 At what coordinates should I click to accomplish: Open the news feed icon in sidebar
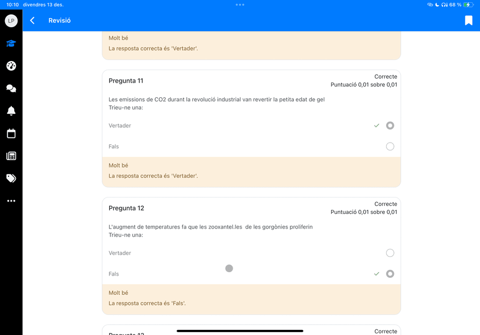(x=11, y=156)
